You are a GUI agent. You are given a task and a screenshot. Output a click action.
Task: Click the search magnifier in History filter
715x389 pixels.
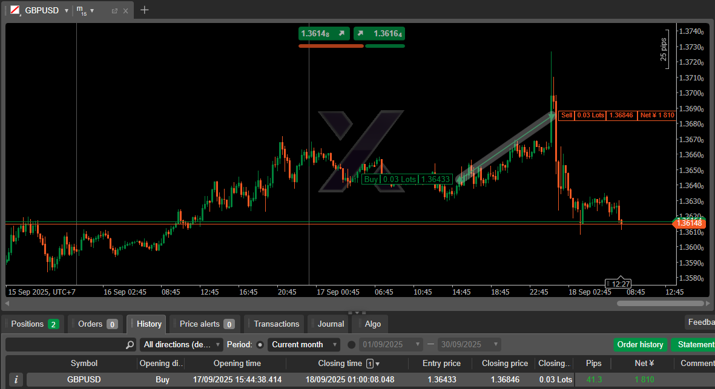(x=130, y=345)
